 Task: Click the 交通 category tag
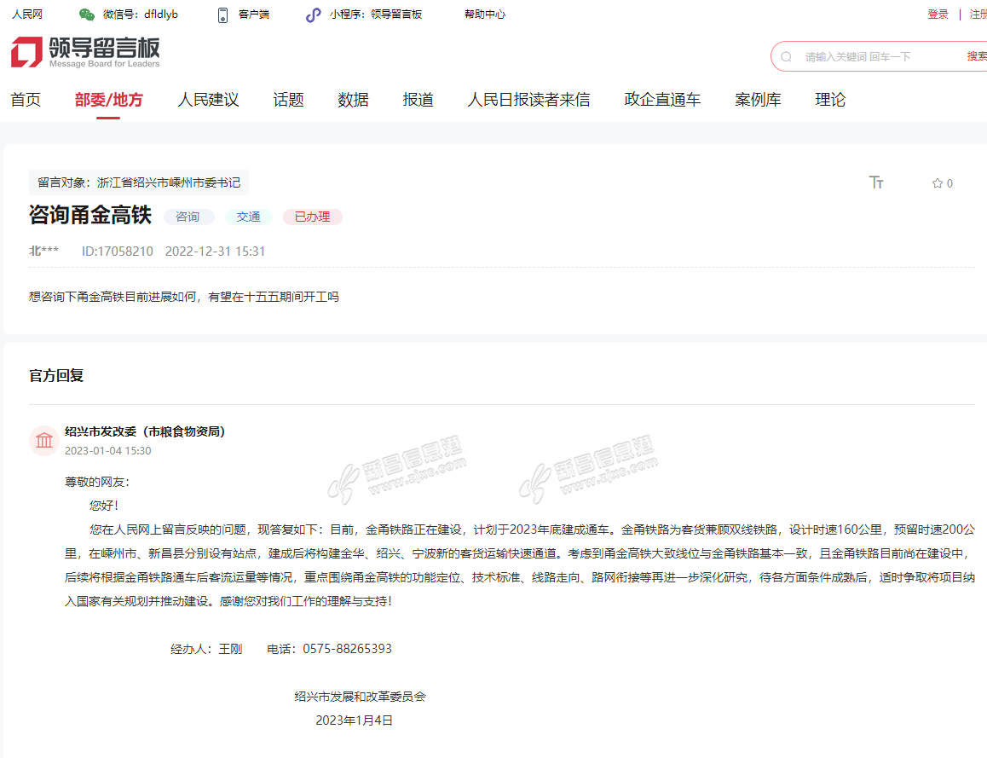(x=249, y=217)
